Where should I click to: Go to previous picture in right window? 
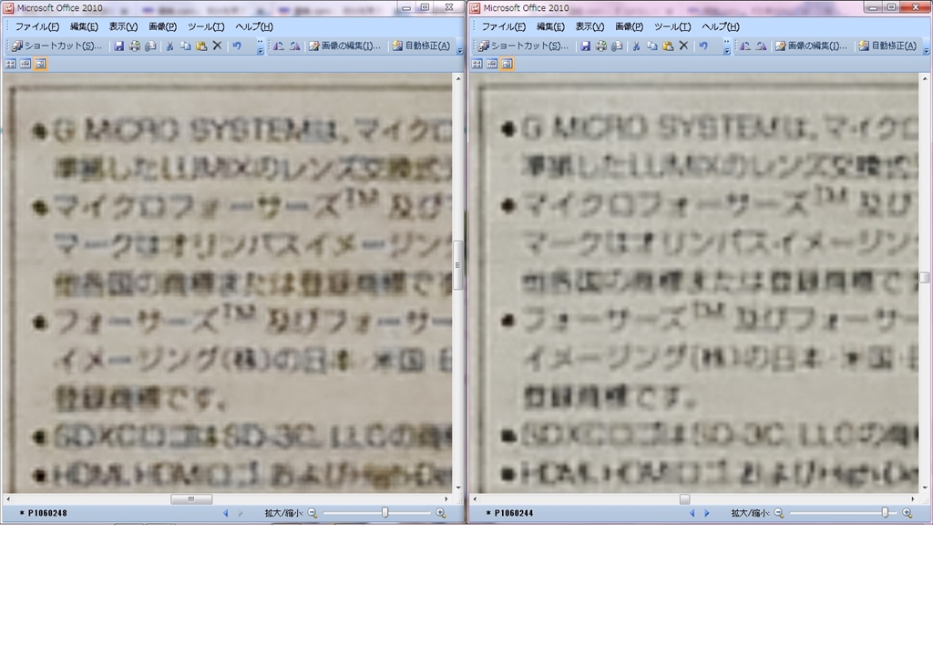pos(692,513)
